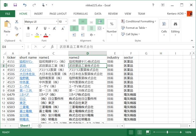Collapse the ribbon with the chevron
This screenshot has width=196, height=136.
[x=192, y=40]
